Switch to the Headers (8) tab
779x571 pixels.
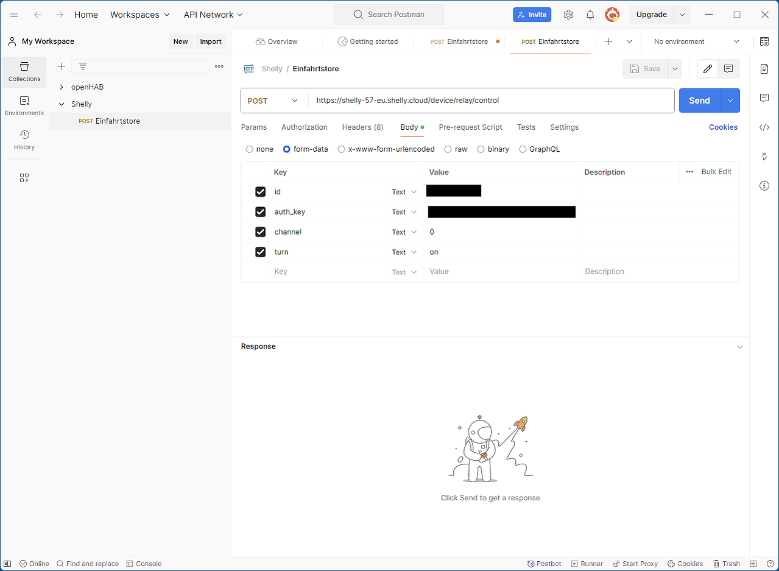tap(363, 127)
